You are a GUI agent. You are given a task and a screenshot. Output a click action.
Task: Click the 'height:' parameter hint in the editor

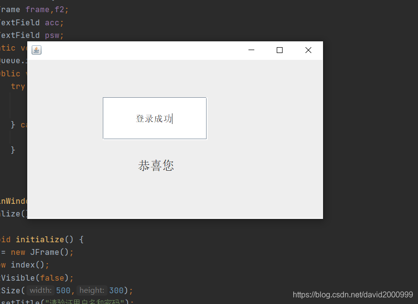(x=92, y=290)
